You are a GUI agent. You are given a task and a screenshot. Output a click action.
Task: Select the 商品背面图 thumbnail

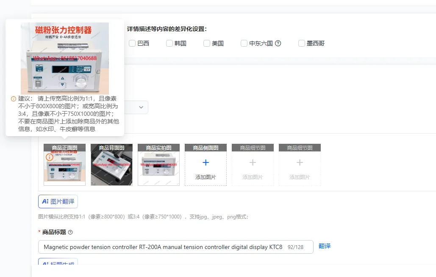111,165
